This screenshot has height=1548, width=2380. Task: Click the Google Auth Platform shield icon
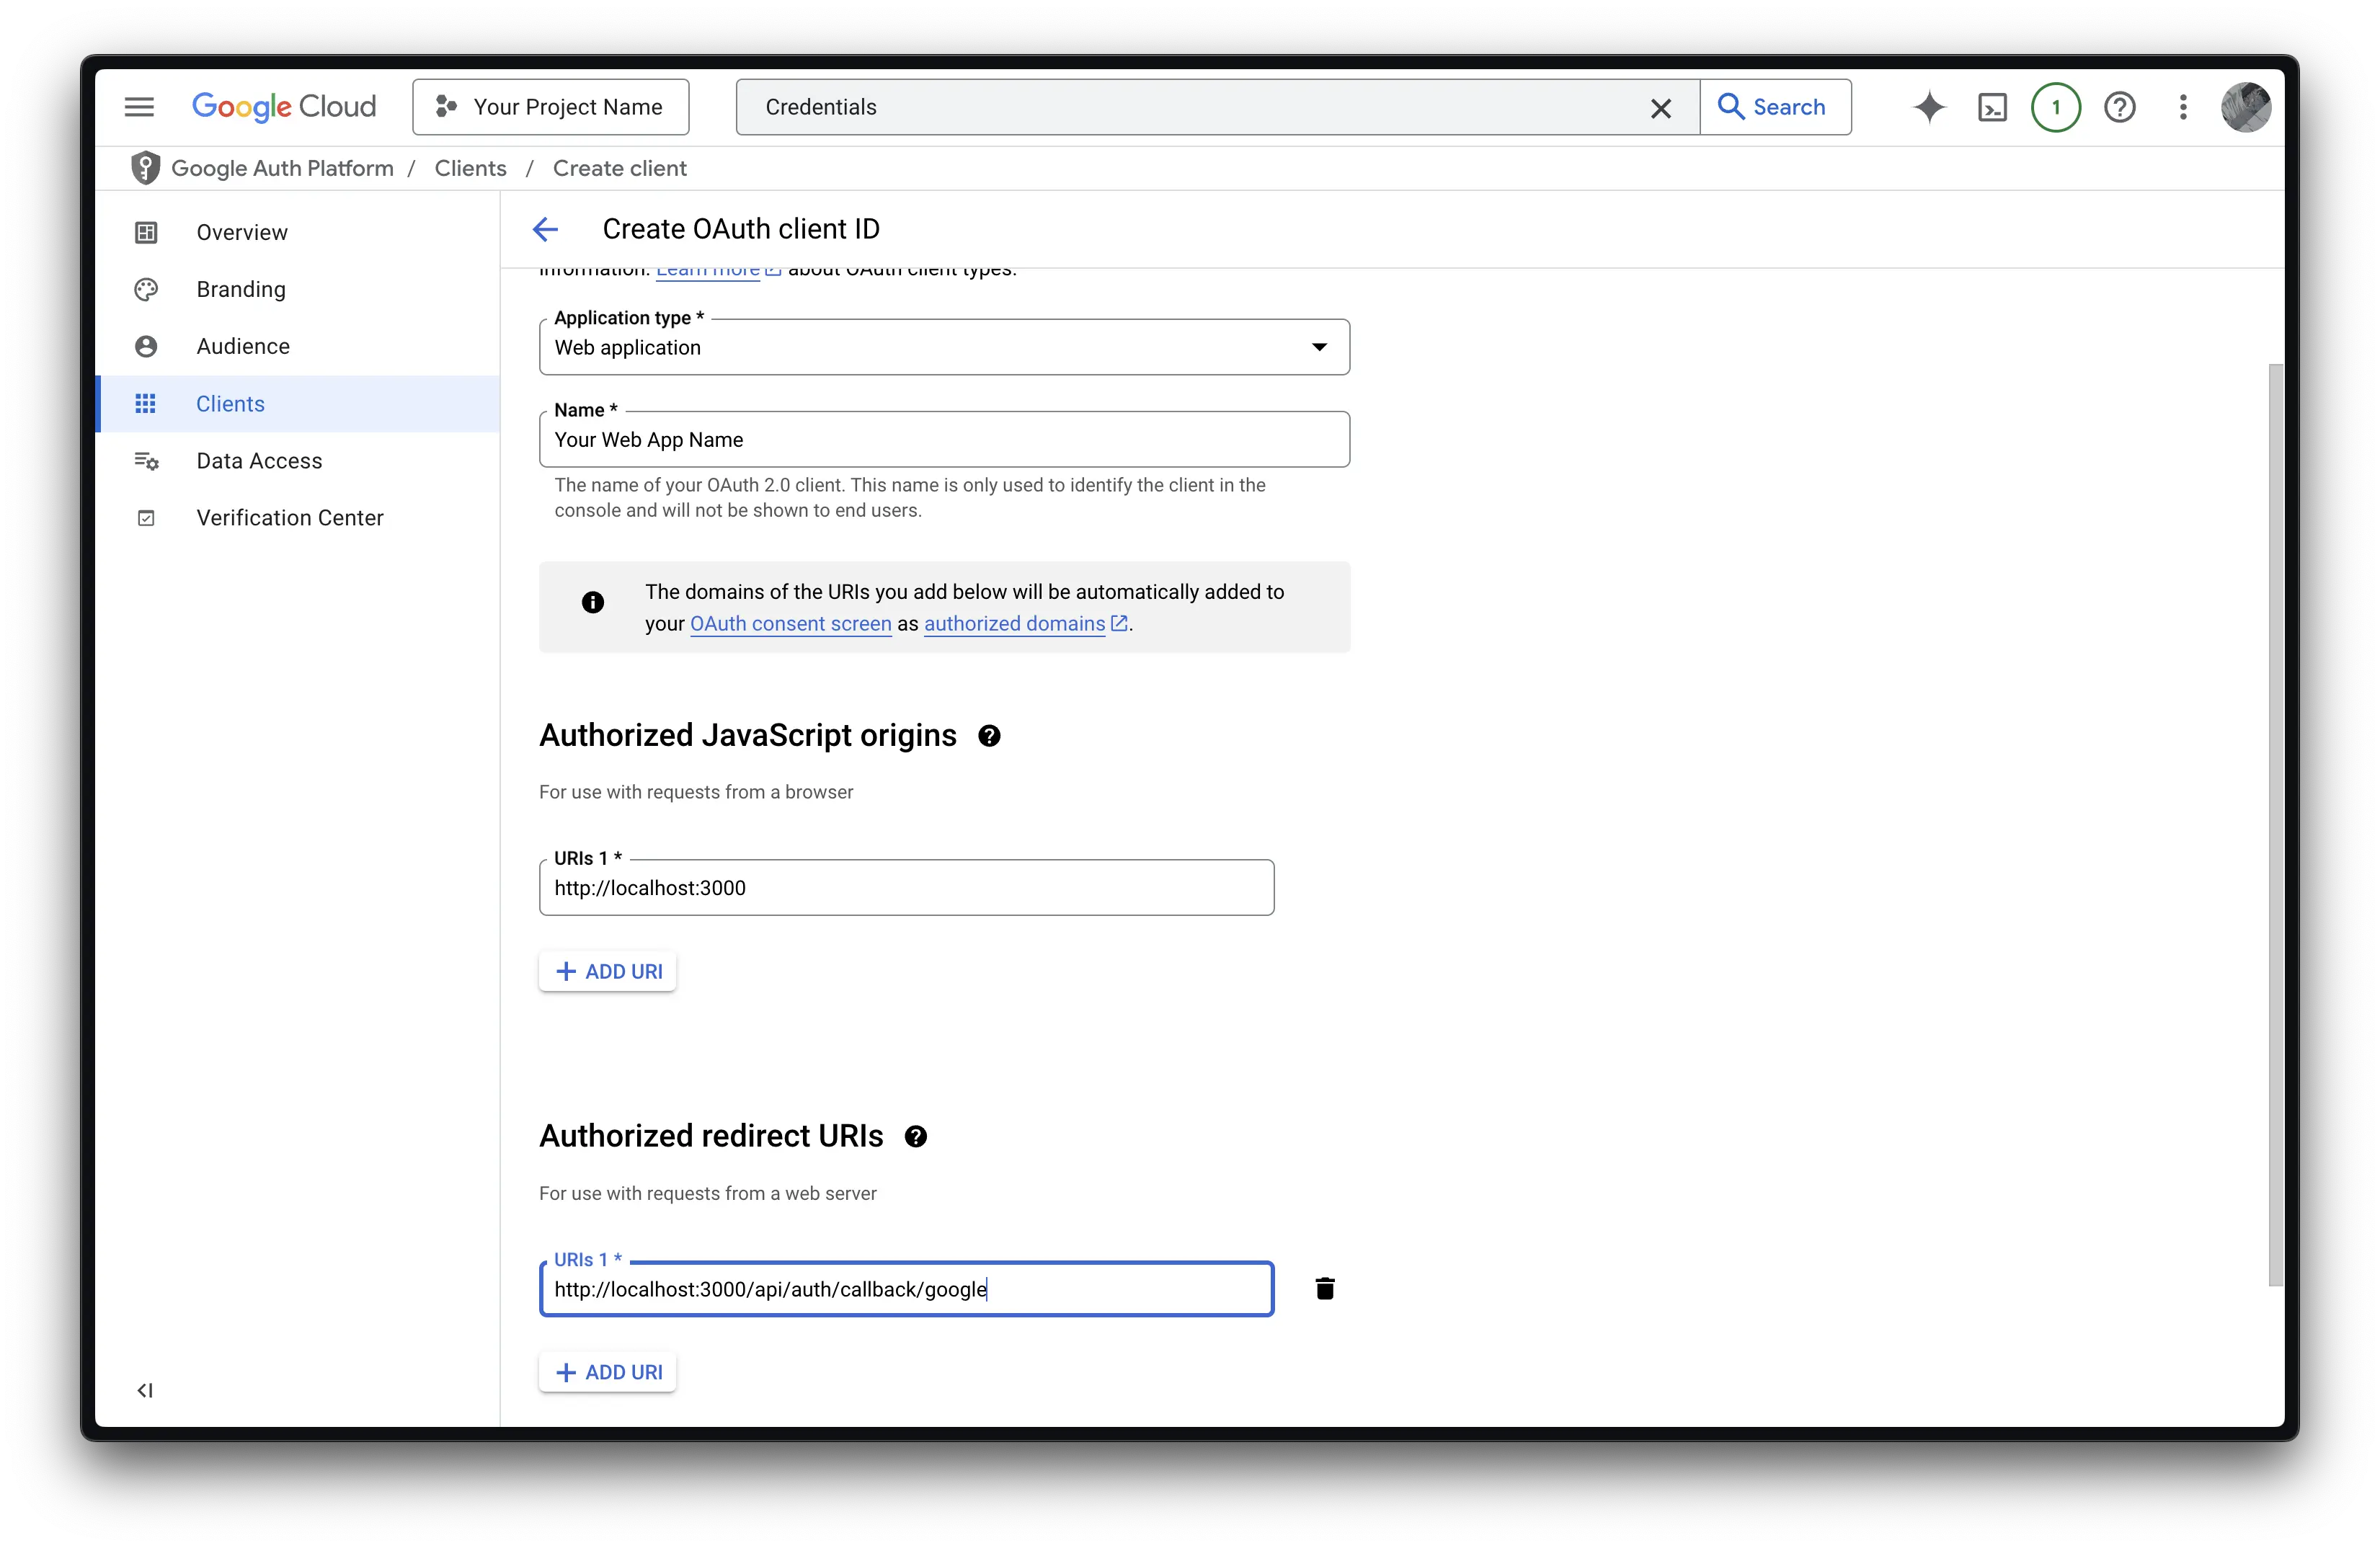pos(145,168)
